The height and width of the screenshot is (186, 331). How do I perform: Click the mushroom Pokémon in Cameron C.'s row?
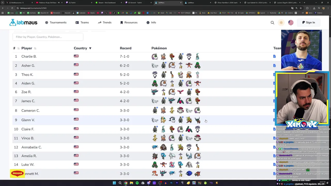point(180,111)
